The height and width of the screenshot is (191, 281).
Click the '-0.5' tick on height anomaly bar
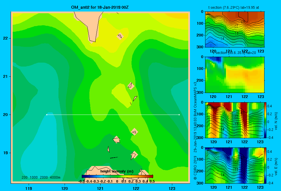click(x=82, y=181)
